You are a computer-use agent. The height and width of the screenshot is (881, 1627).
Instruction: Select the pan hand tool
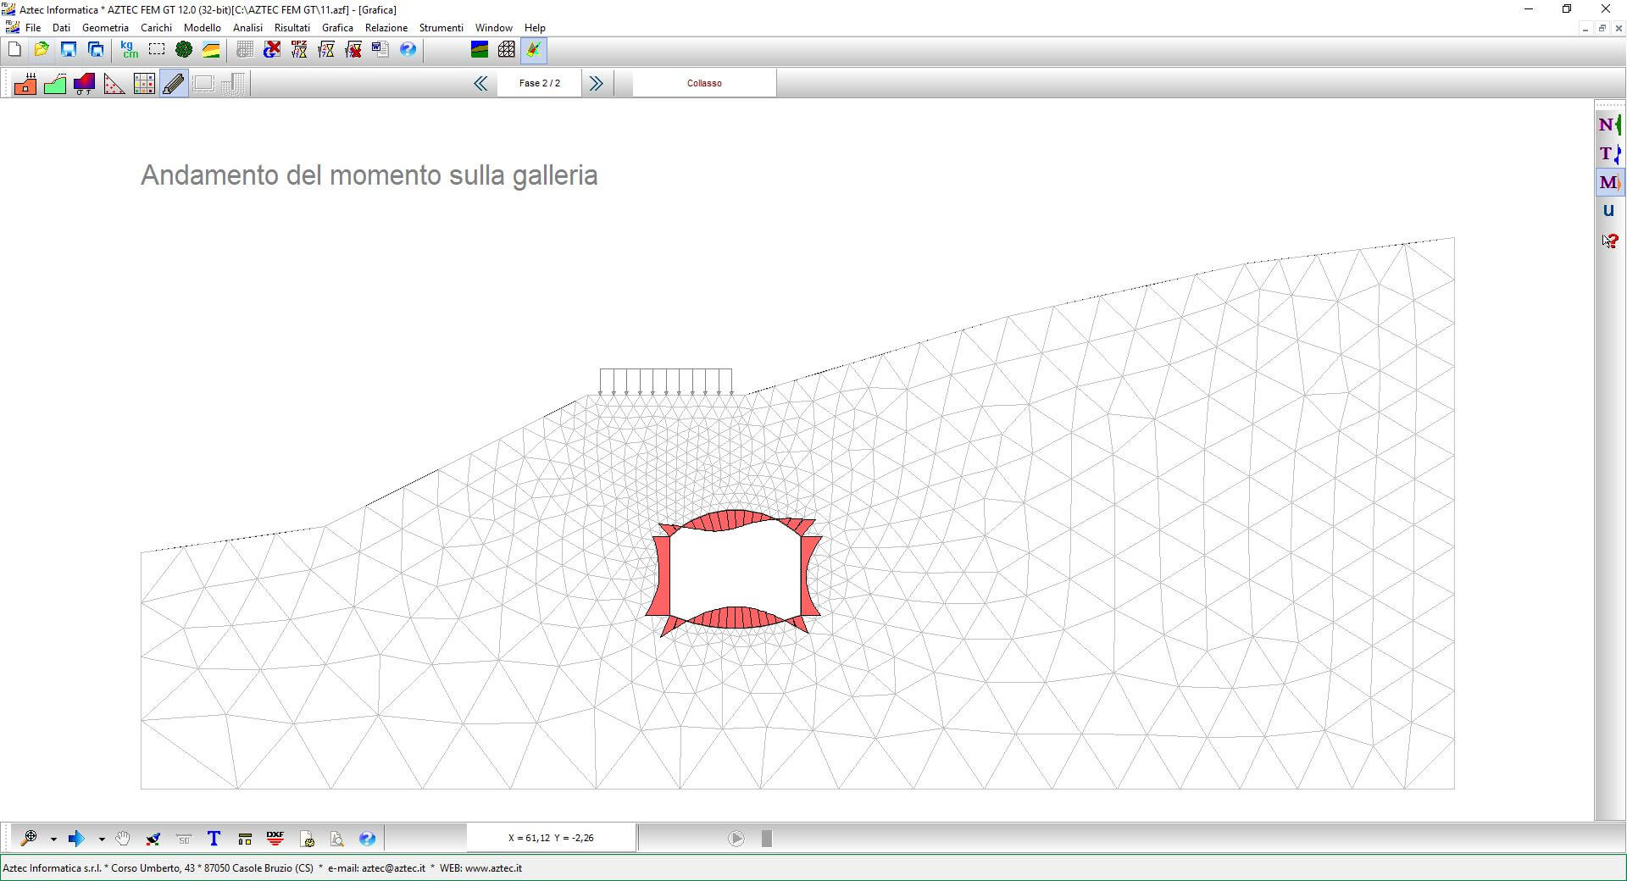[x=124, y=839]
